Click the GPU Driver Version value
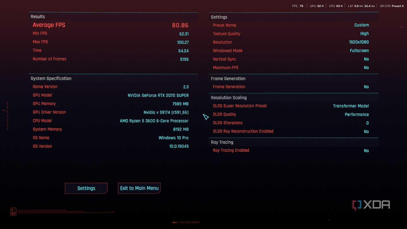The height and width of the screenshot is (229, 407). click(x=166, y=112)
